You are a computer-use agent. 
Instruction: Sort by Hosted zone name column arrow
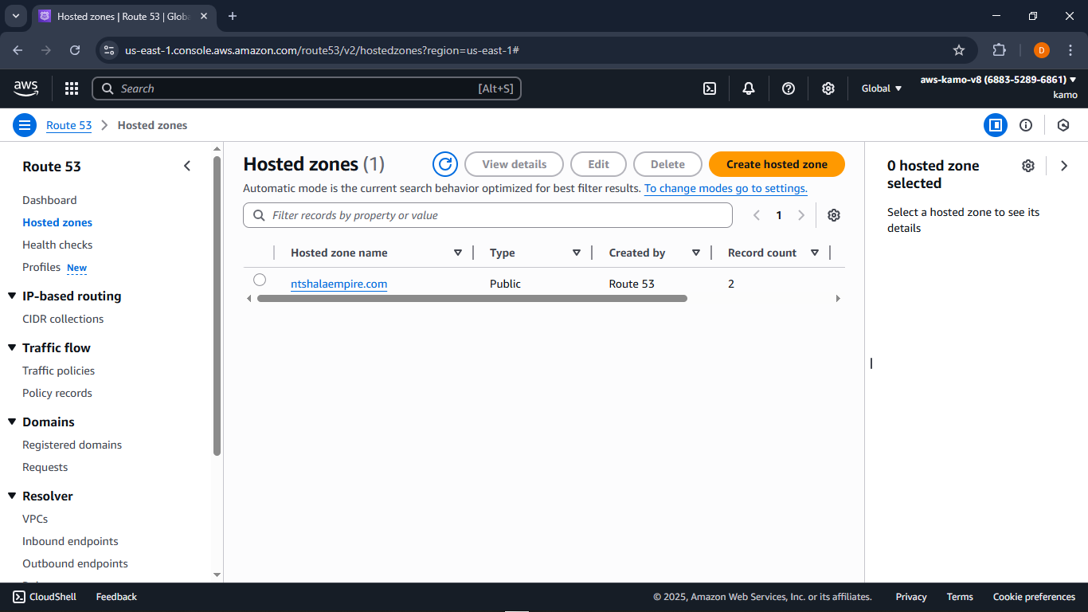(458, 253)
